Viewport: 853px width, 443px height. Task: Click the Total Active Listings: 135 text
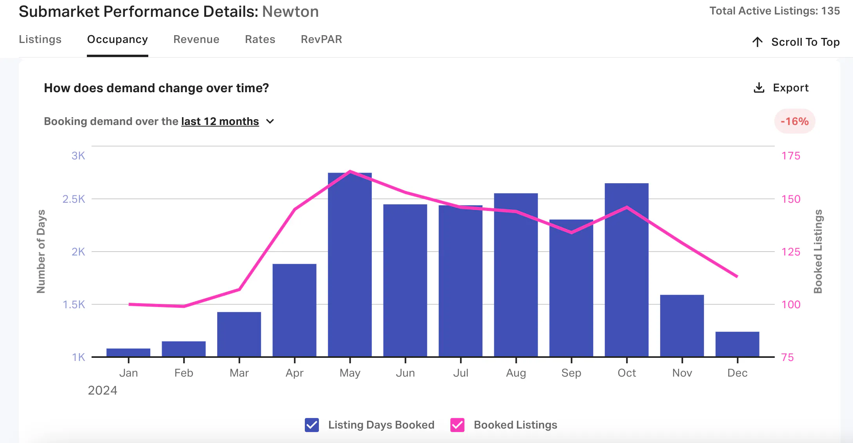[x=775, y=11]
